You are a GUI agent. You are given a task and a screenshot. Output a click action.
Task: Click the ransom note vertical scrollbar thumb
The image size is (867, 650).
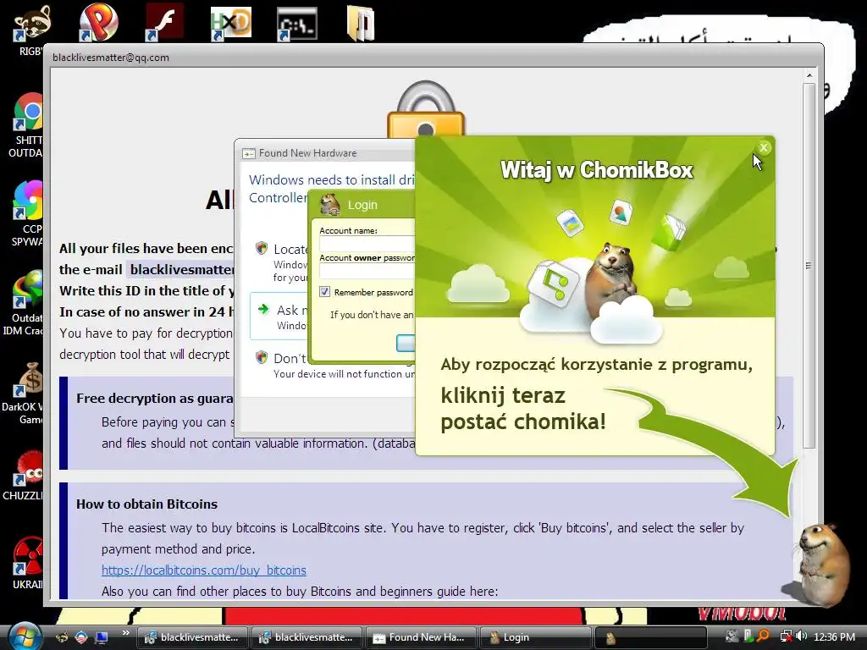tap(809, 266)
